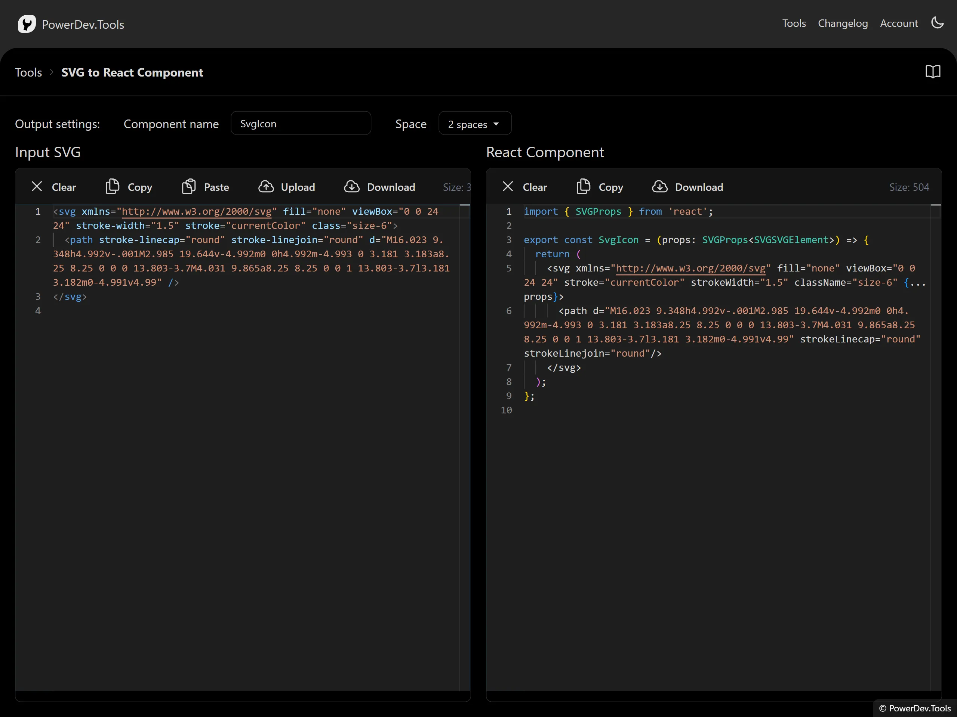Open the 2 spaces dropdown

tap(475, 124)
